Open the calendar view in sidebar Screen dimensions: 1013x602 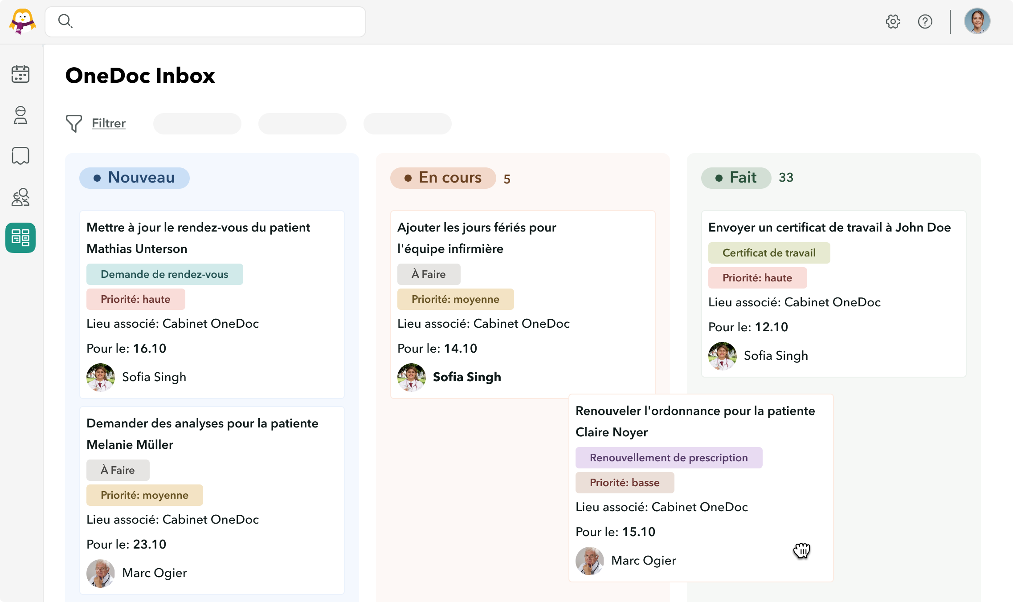tap(20, 74)
